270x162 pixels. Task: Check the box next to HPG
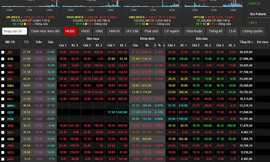click(x=3, y=92)
